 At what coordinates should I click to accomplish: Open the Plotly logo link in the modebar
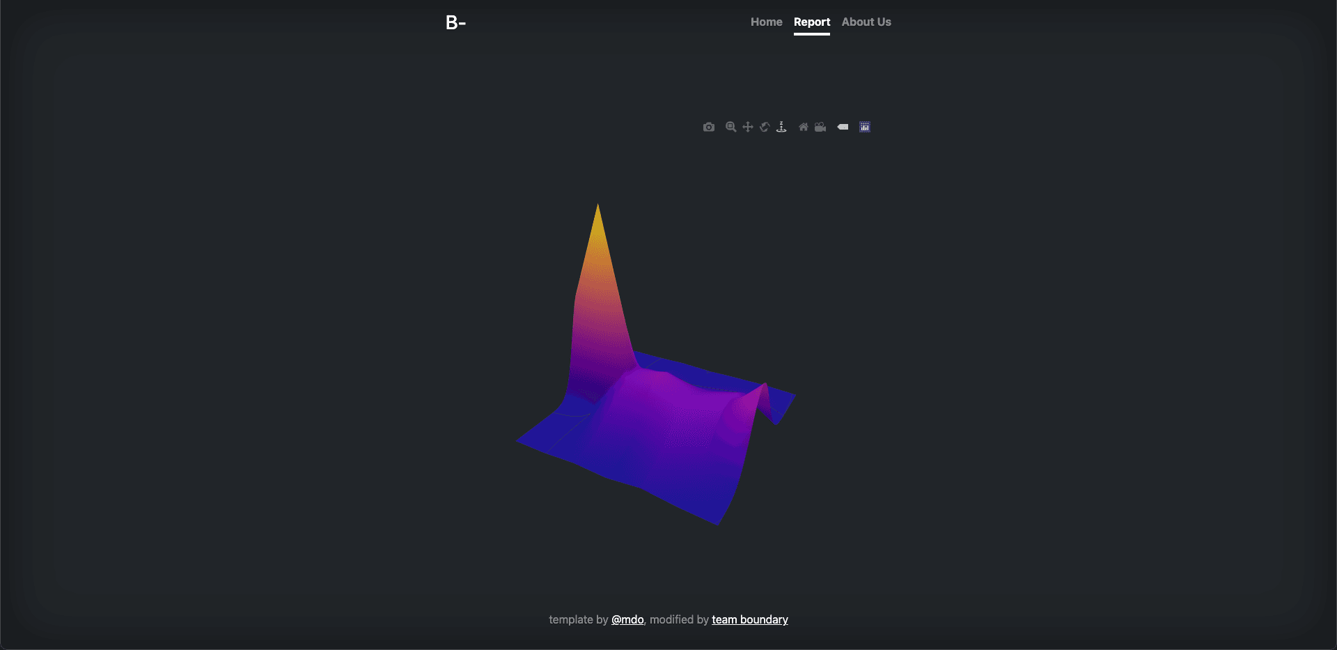click(865, 127)
